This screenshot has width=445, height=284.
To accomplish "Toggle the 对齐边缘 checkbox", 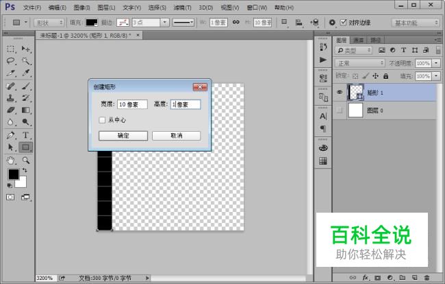I will tap(343, 22).
